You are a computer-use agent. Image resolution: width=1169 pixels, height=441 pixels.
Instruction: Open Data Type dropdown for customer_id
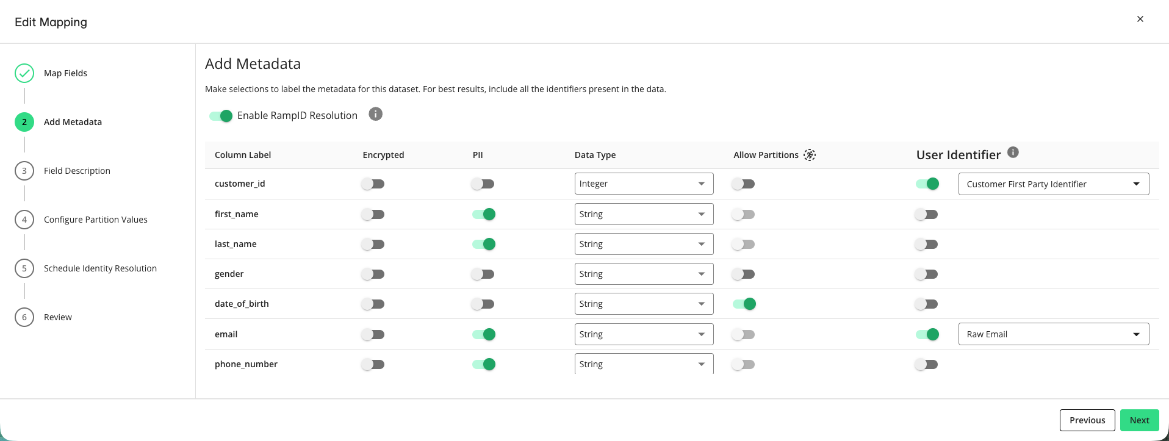click(x=644, y=184)
